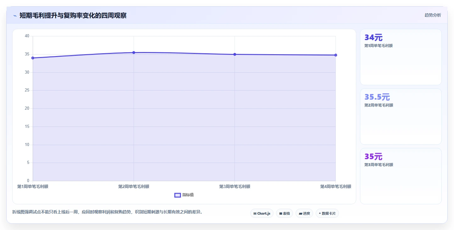The image size is (454, 230).
Task: Click the 数据卡片 tag icon
Action: tap(320, 213)
